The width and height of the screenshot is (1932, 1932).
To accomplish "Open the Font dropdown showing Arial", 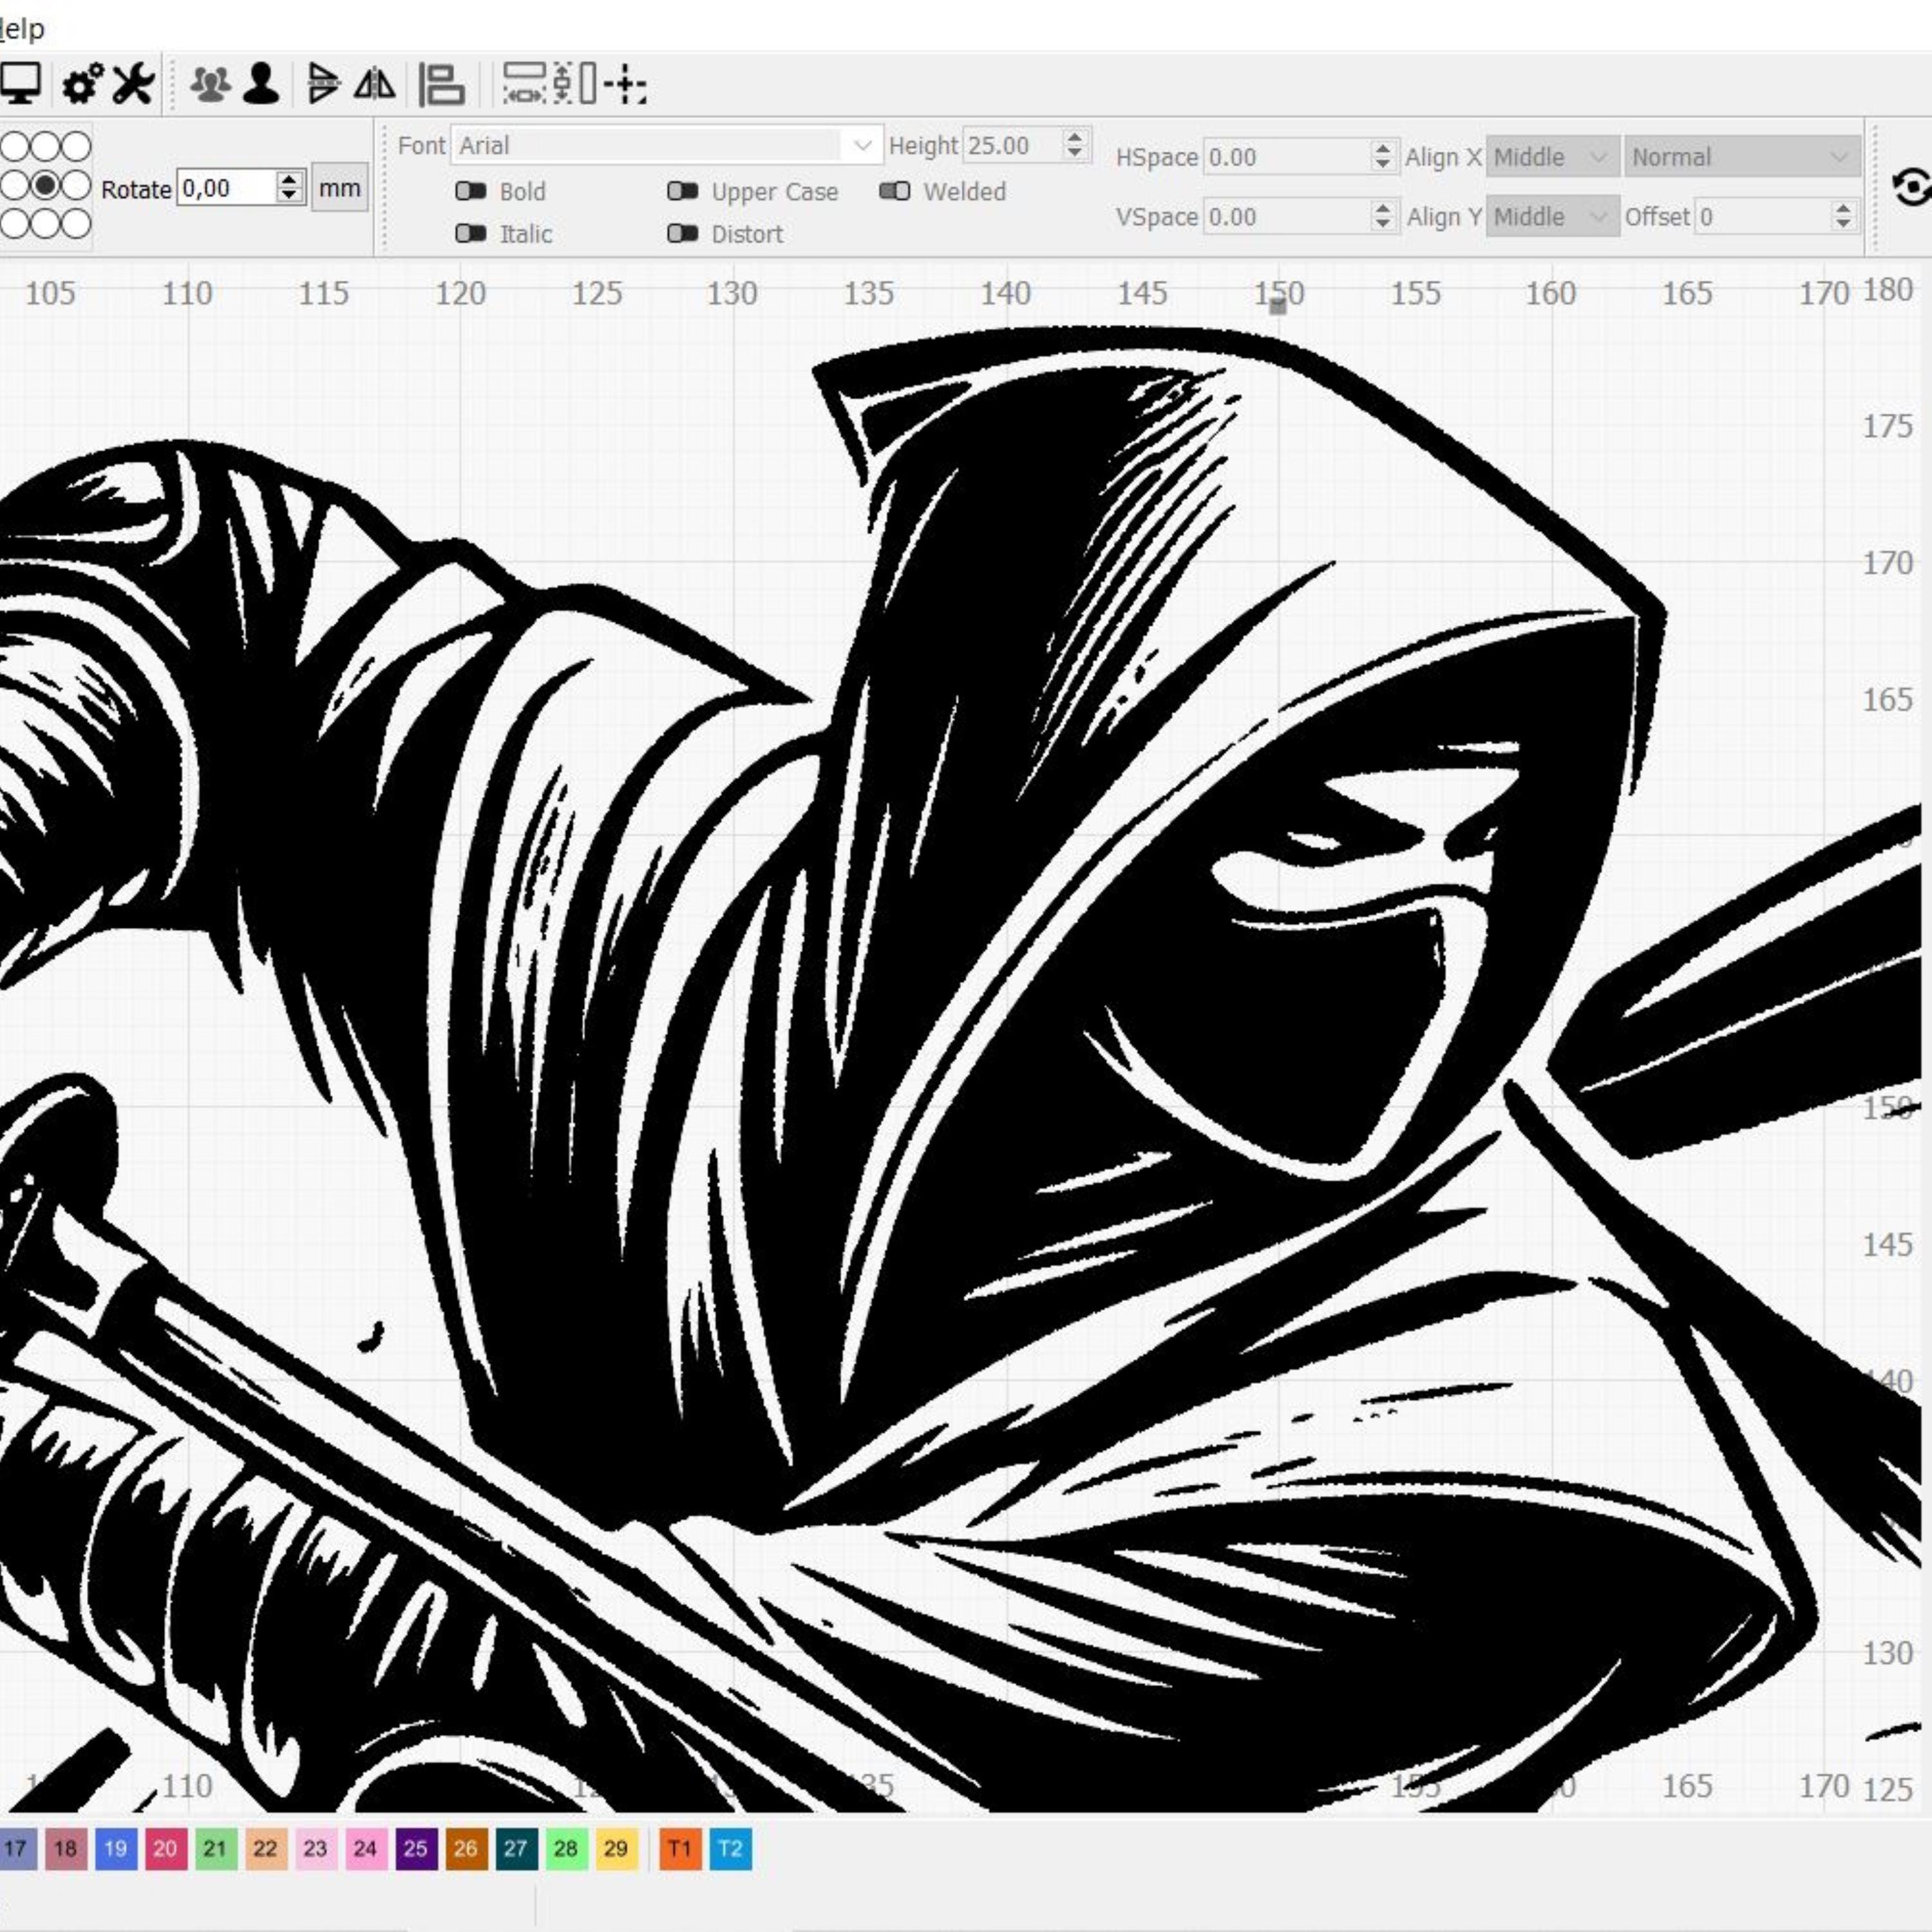I will pyautogui.click(x=862, y=145).
